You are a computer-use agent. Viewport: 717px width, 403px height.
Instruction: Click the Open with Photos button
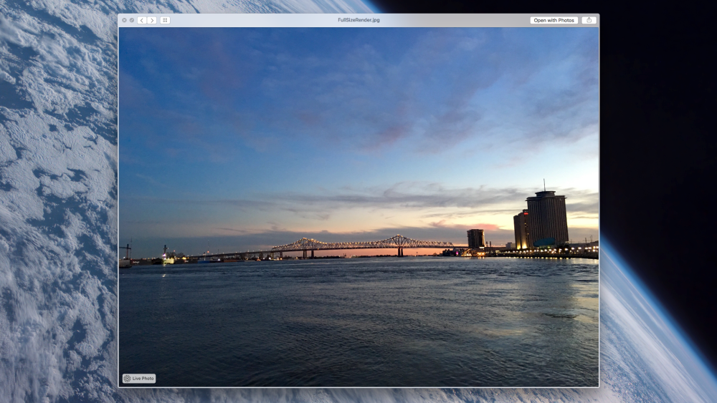(x=554, y=20)
